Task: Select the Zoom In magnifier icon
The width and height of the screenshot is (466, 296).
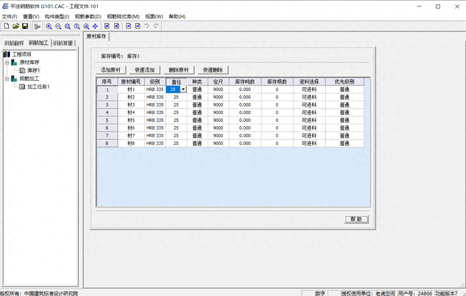Action: [x=49, y=26]
